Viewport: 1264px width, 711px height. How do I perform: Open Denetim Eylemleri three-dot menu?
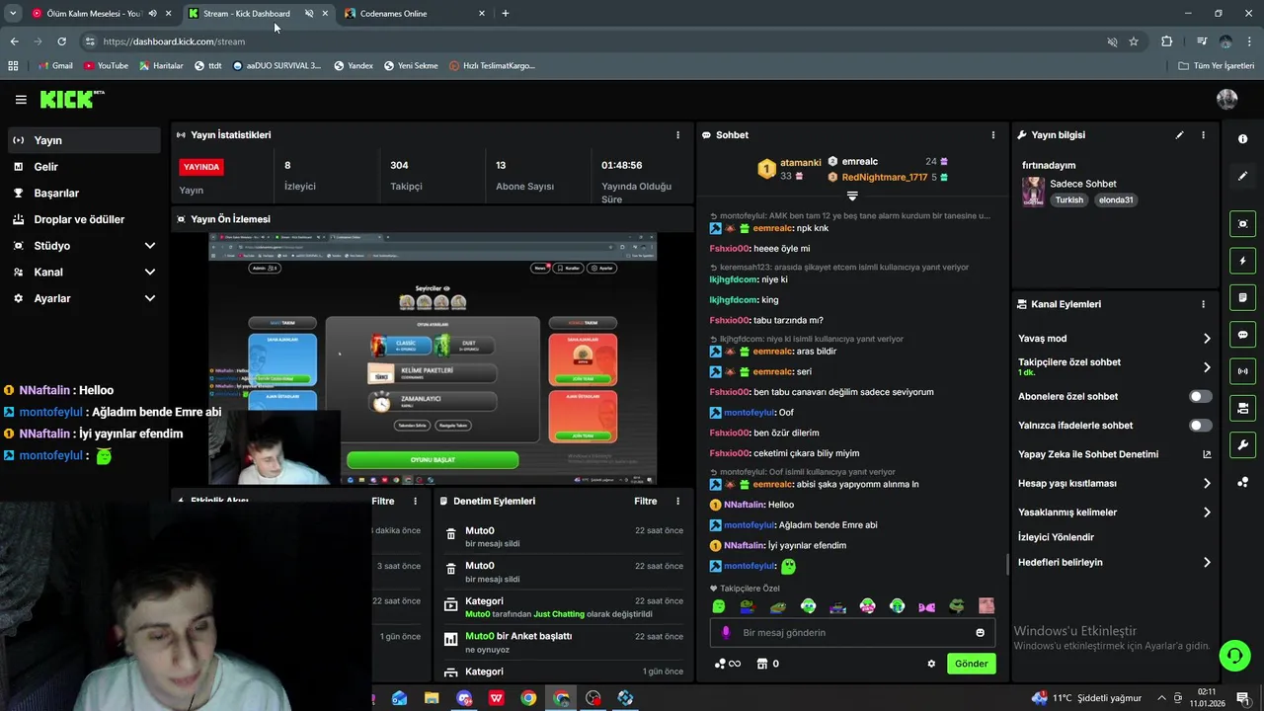tap(677, 501)
